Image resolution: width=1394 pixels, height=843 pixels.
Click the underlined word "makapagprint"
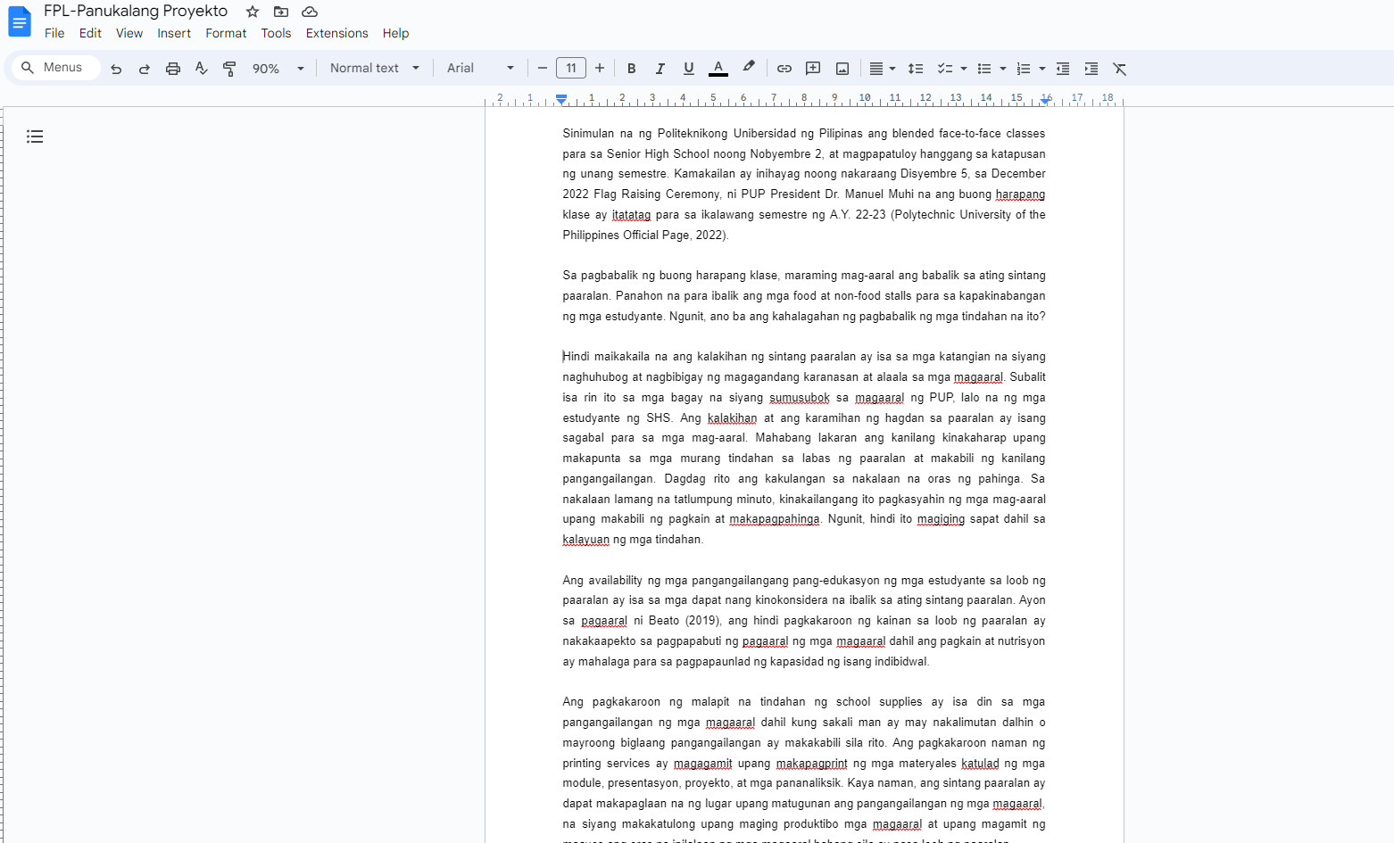812,764
